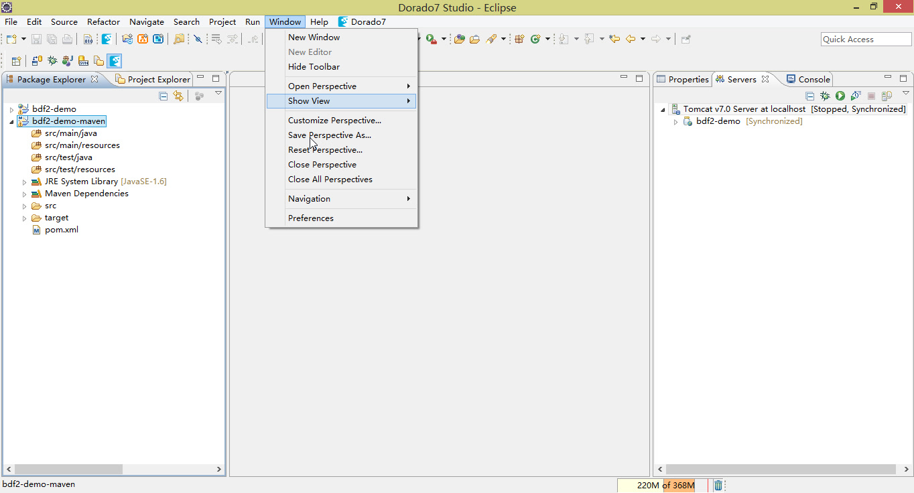Expand JRE System Library node
914x493 pixels.
coord(25,182)
